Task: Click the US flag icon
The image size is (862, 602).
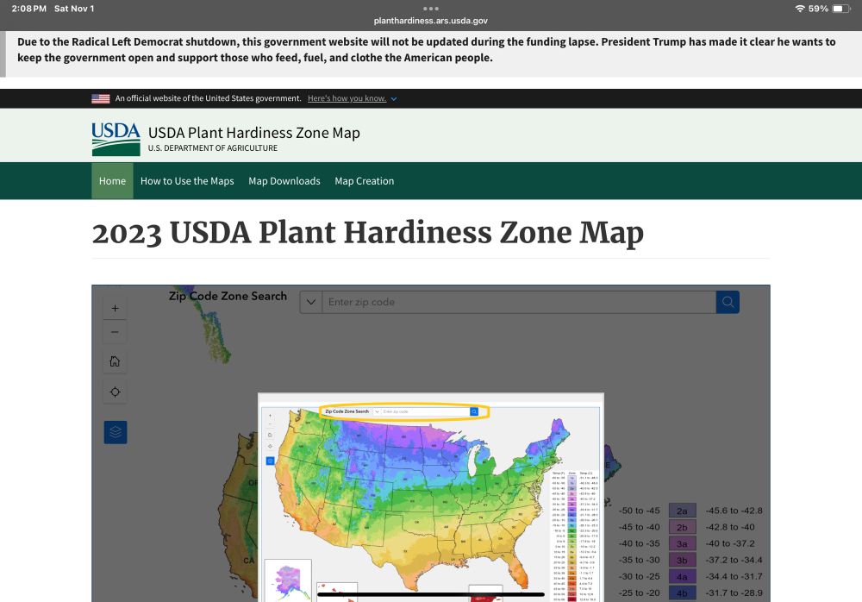Action: (x=101, y=98)
